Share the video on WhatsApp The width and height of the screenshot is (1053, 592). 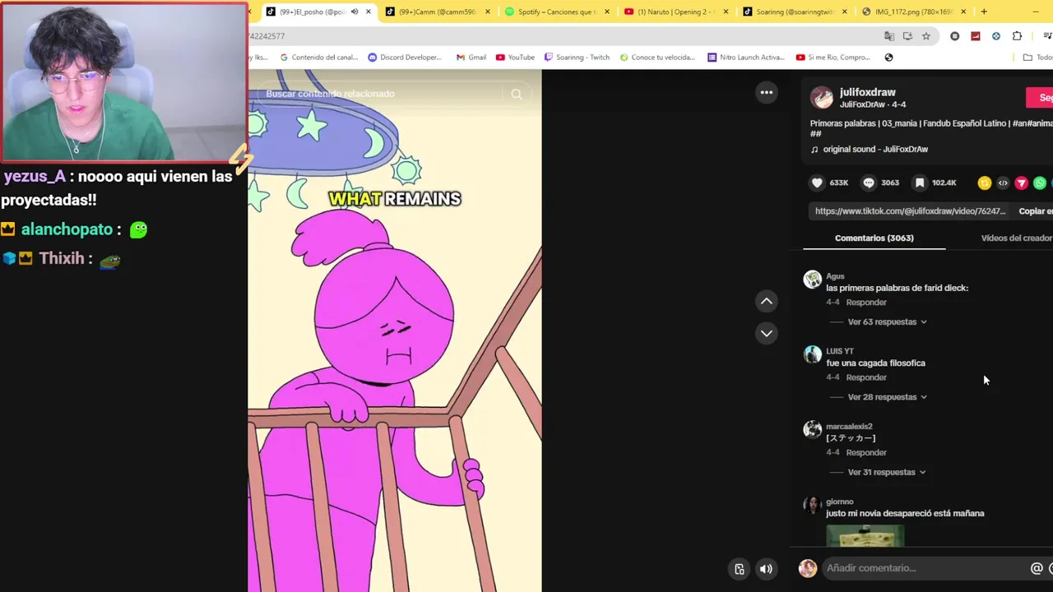[x=1040, y=183]
